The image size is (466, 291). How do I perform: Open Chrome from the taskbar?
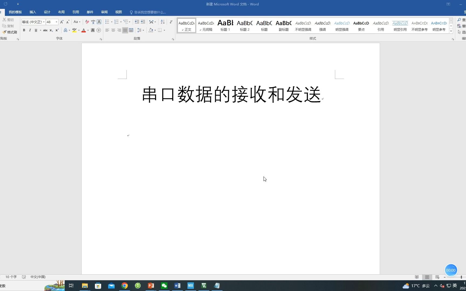pos(124,286)
